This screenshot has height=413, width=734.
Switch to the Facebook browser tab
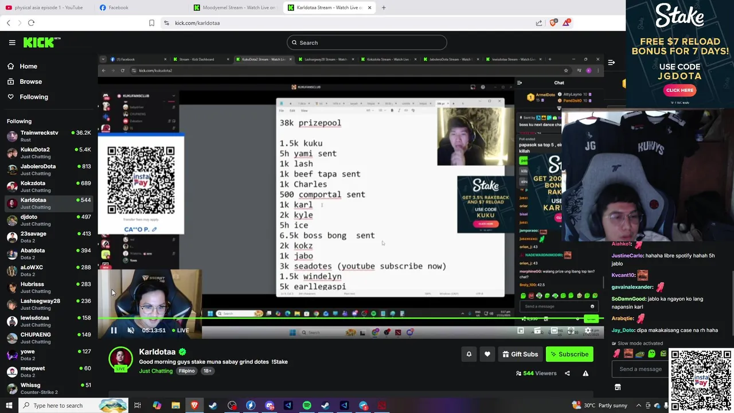point(118,7)
